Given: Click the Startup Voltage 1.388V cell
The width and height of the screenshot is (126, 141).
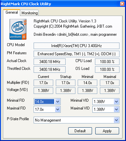Looking at the screenshot, I should (66, 91).
